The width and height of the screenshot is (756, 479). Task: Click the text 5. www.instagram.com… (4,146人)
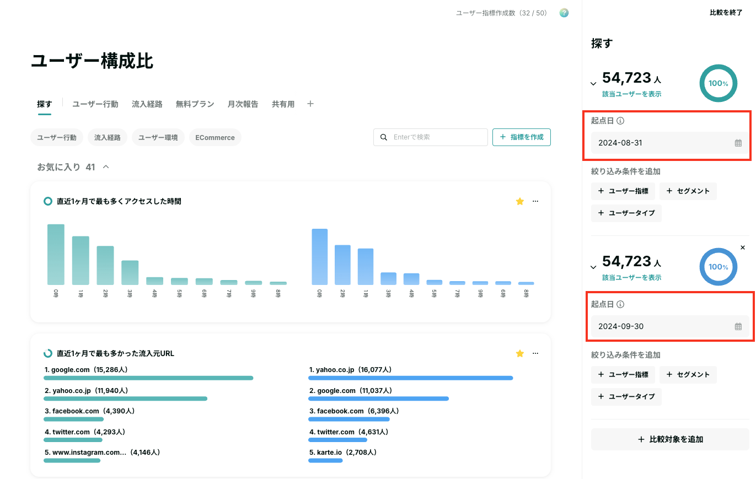tap(102, 453)
